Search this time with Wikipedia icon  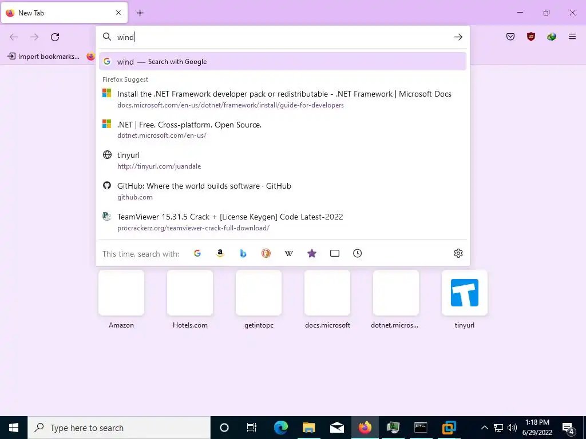[289, 253]
